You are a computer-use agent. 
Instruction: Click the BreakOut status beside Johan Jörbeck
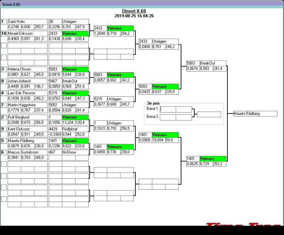[x=75, y=81]
